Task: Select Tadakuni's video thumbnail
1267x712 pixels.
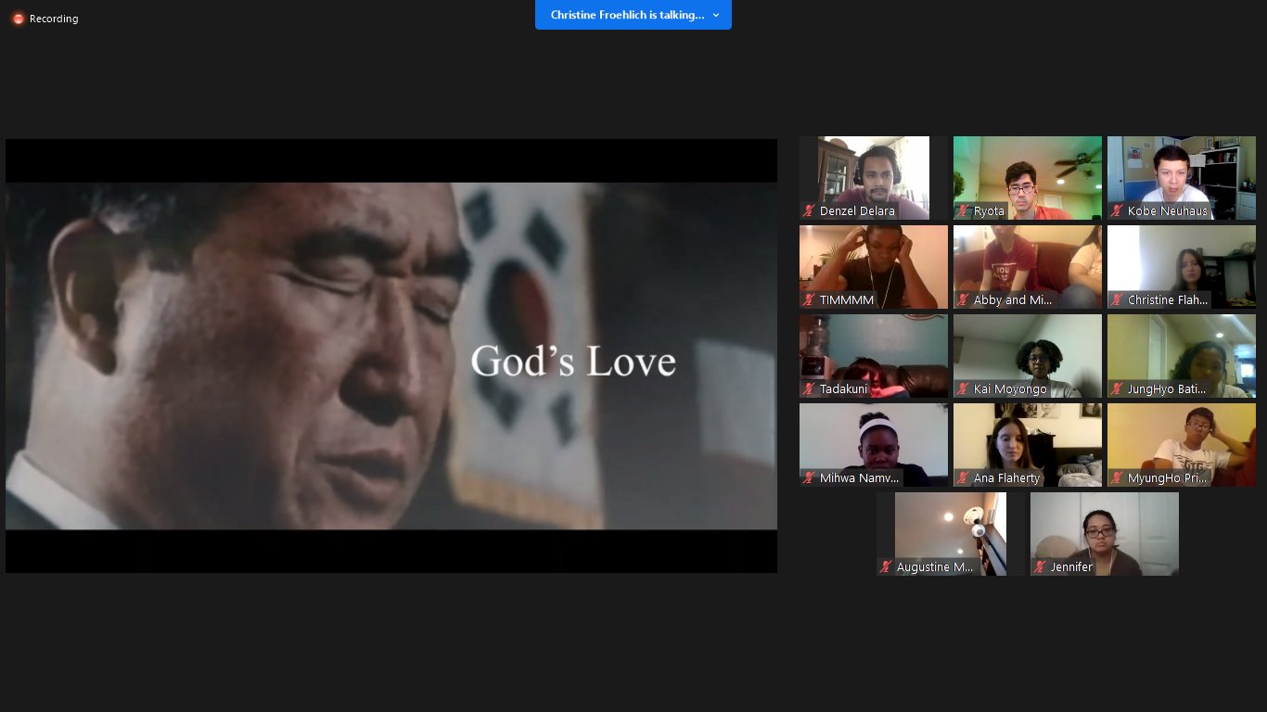Action: point(874,356)
